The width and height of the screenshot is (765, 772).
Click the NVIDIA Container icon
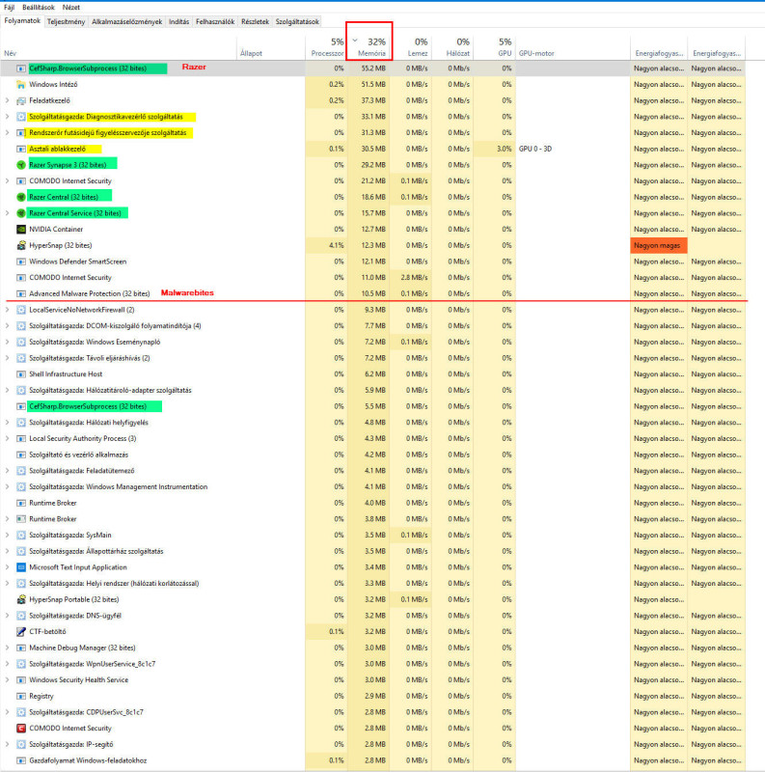[20, 230]
